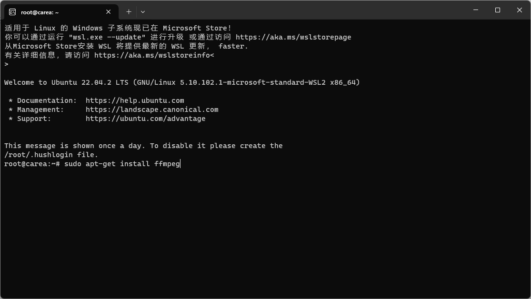The width and height of the screenshot is (531, 299).
Task: Maximize the Windows Terminal window
Action: click(x=497, y=10)
